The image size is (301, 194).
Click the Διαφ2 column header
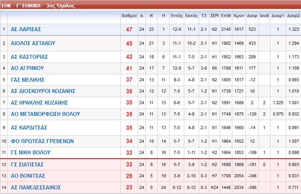coord(293,16)
